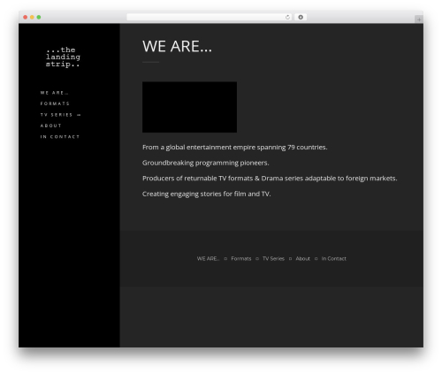The height and width of the screenshot is (374, 442).
Task: Click the text 'Producers of returnable TV formats'
Action: 197,179
